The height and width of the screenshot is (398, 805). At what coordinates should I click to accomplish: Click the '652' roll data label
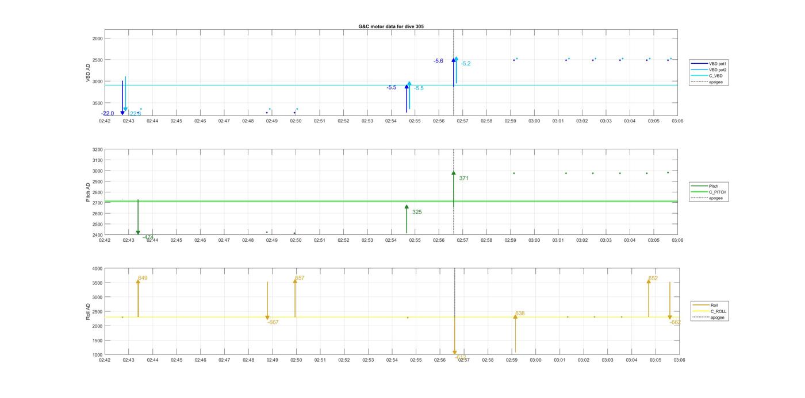click(653, 279)
